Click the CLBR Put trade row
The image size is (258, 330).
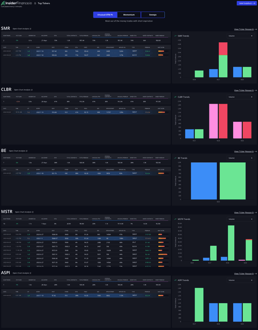coord(86,112)
